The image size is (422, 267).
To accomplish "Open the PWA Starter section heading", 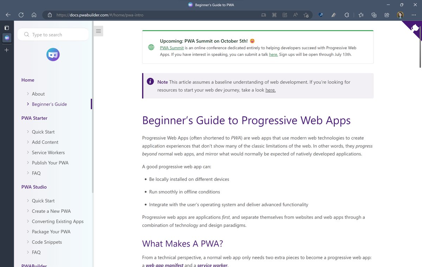I will click(34, 118).
